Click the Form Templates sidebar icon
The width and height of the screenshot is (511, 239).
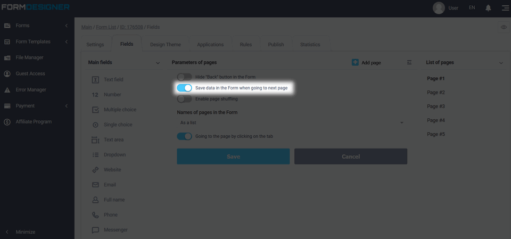click(7, 42)
